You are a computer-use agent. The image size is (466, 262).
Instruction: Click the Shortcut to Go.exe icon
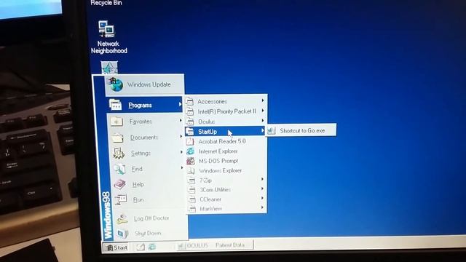click(x=272, y=130)
